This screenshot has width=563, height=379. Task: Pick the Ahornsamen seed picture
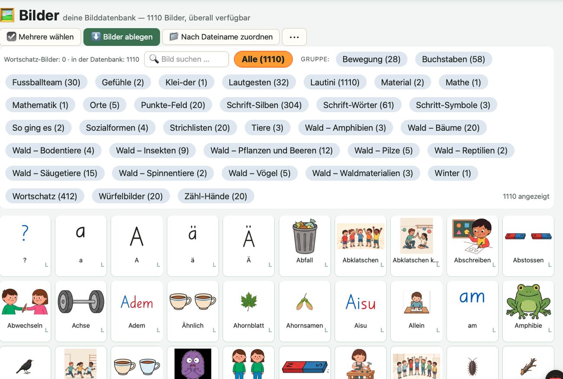click(x=304, y=311)
